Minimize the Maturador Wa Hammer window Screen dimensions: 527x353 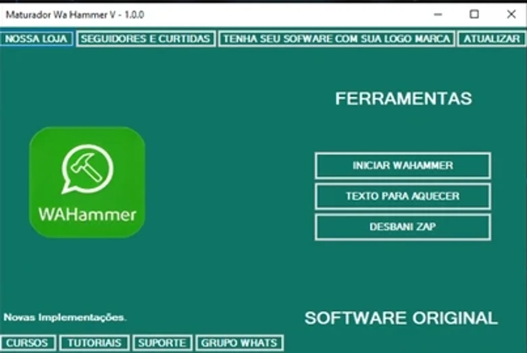point(438,15)
